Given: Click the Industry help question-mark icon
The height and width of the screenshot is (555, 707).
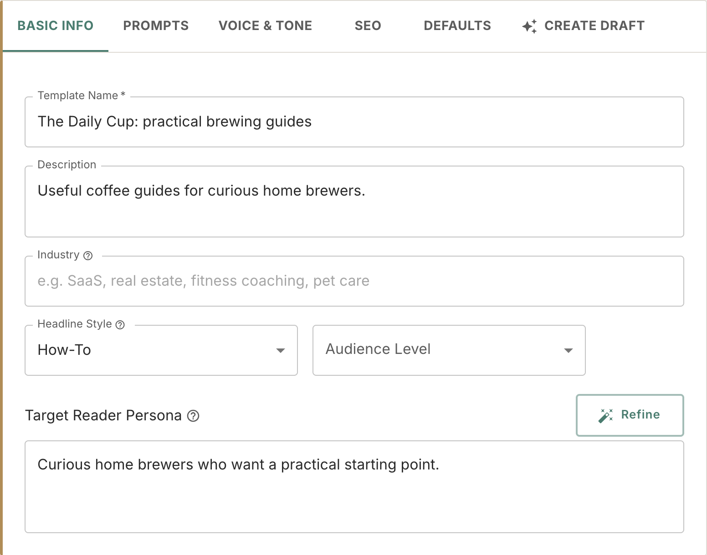Looking at the screenshot, I should (x=88, y=256).
